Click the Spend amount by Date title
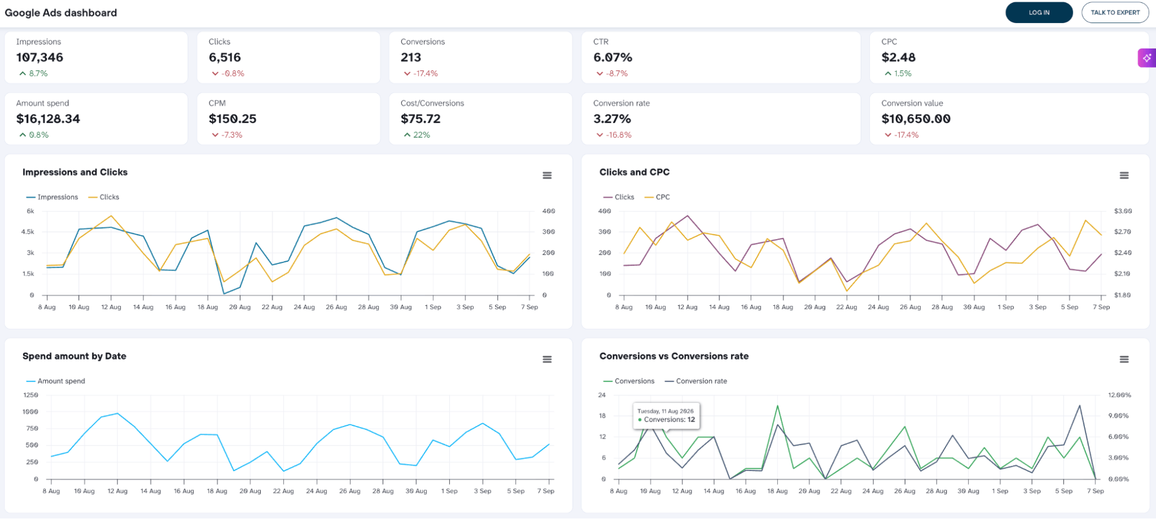 (x=74, y=356)
